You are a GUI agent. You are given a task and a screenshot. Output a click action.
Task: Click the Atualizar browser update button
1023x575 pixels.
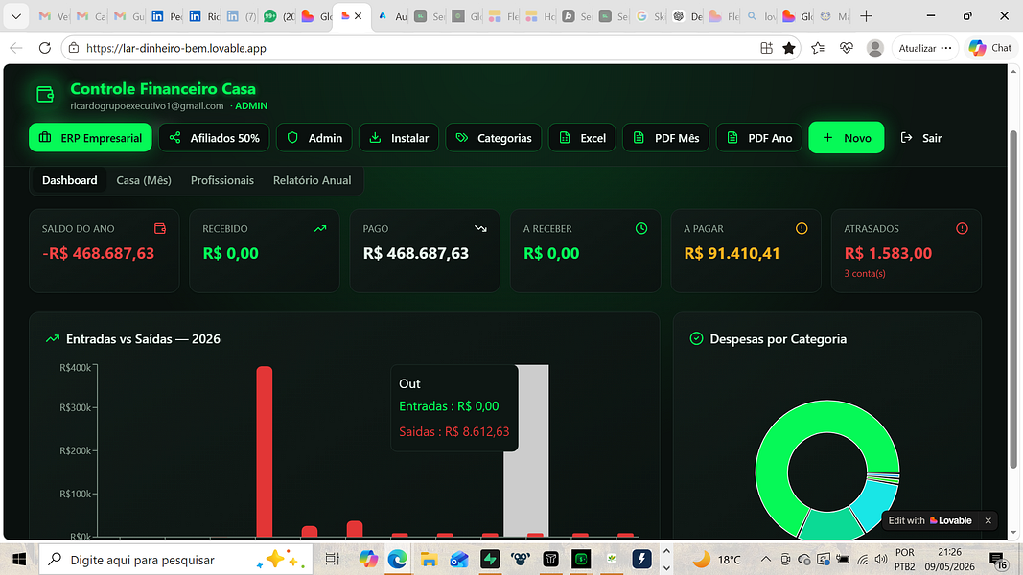pyautogui.click(x=924, y=48)
